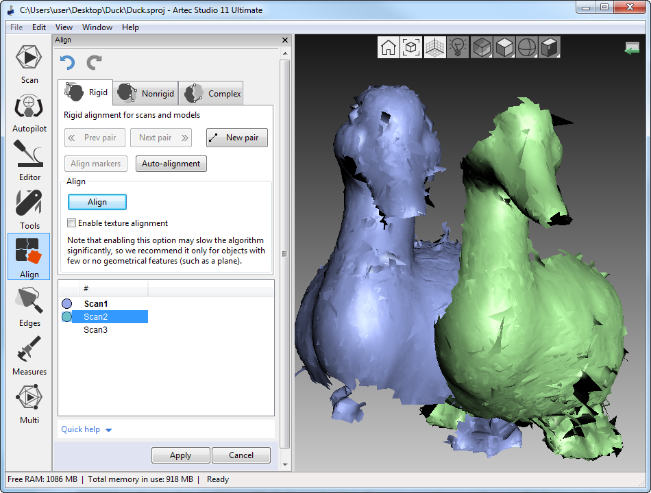
Task: Open the wireframe cube rendering options
Action: [x=482, y=47]
